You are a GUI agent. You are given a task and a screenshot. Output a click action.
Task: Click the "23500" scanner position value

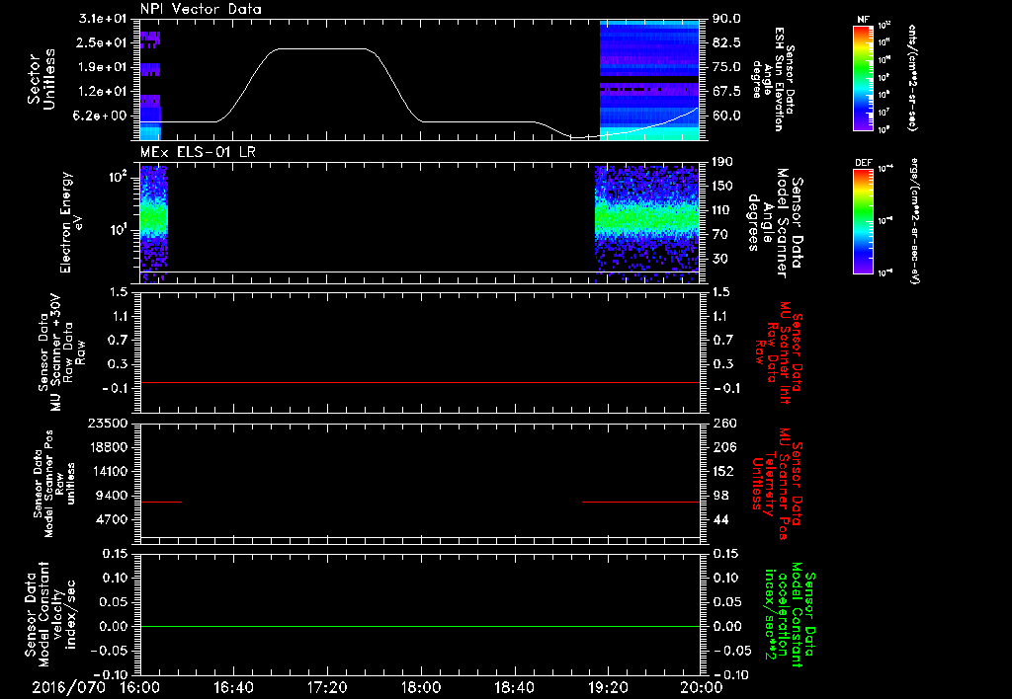pyautogui.click(x=109, y=423)
